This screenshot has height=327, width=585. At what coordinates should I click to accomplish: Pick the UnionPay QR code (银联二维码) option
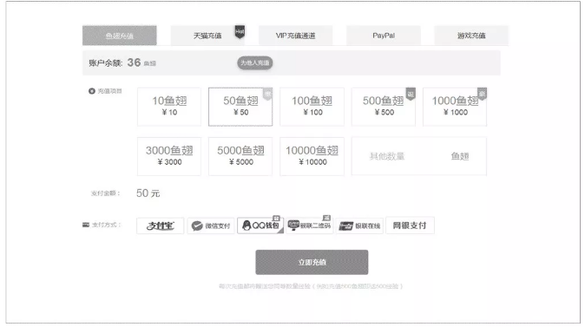310,226
